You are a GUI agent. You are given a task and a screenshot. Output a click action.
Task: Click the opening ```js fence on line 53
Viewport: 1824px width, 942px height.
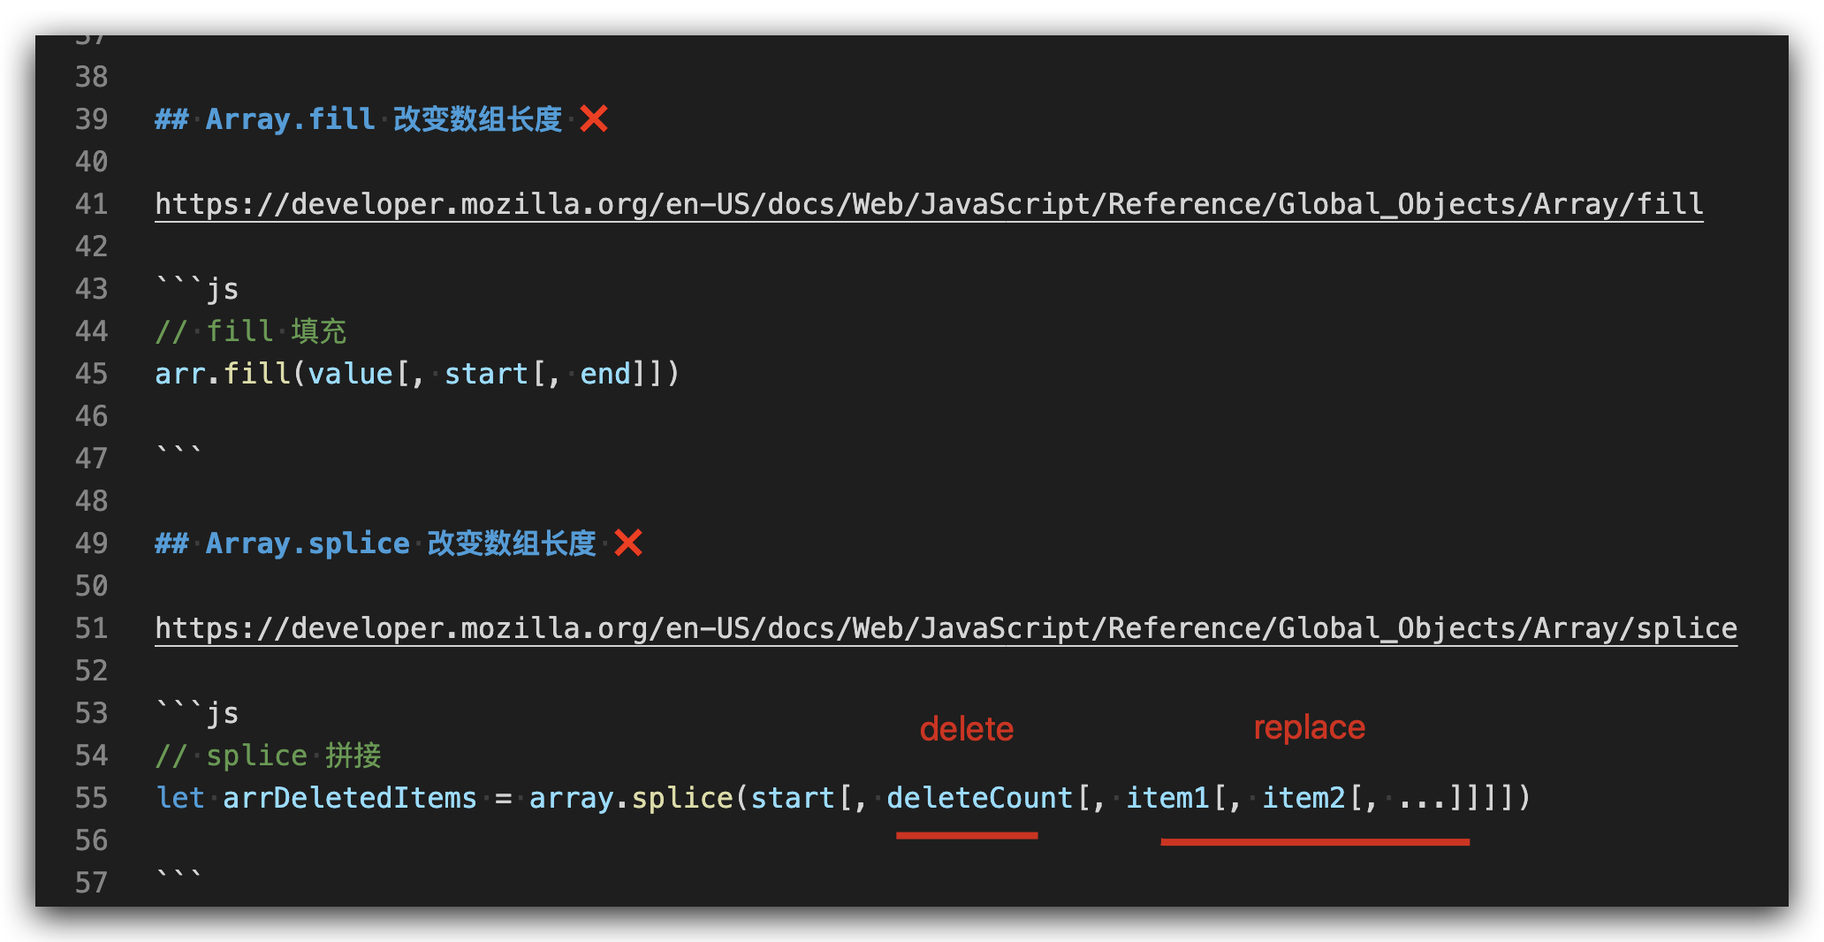[197, 713]
